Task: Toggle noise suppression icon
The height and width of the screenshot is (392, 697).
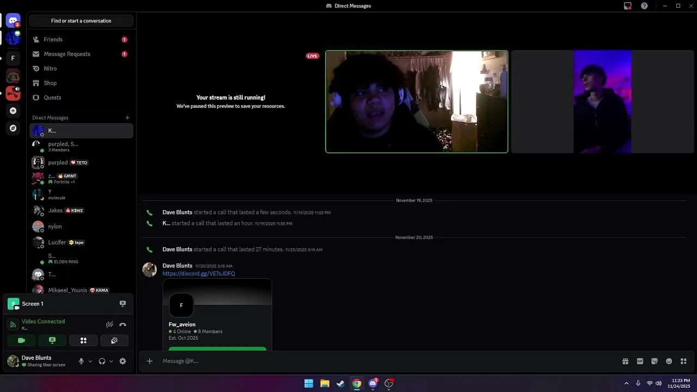Action: pyautogui.click(x=109, y=324)
